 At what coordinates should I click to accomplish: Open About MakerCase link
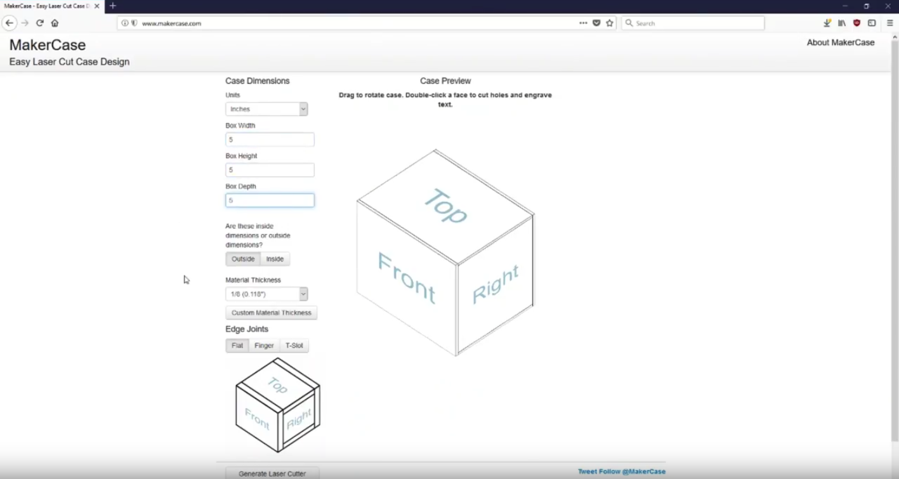(841, 43)
